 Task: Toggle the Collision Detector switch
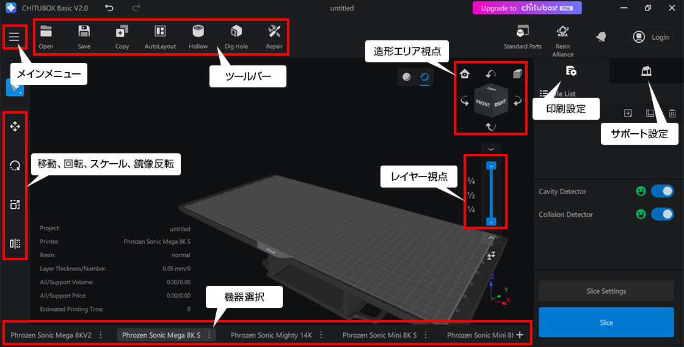pyautogui.click(x=662, y=214)
